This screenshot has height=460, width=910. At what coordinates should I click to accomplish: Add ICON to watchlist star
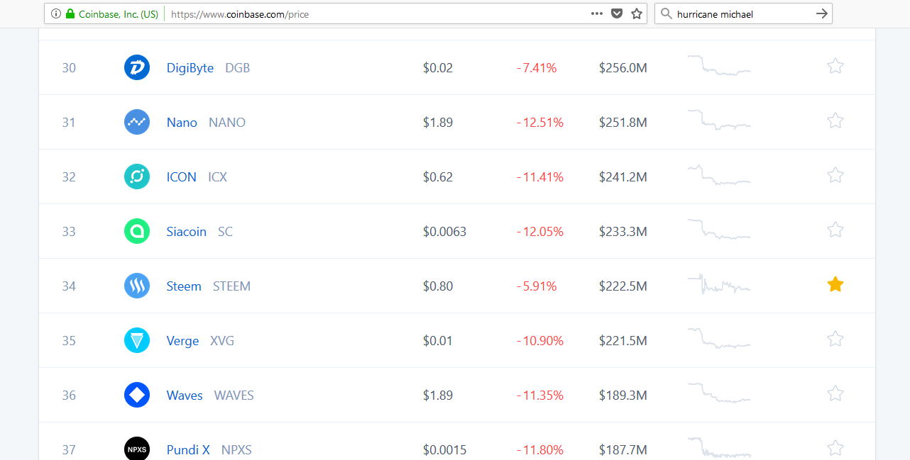coord(835,176)
